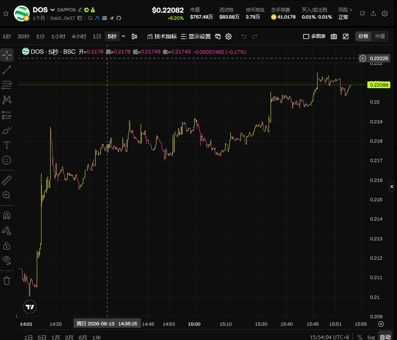This screenshot has height=340, width=397.
Task: Toggle chart to 价格 price mode
Action: 363,36
